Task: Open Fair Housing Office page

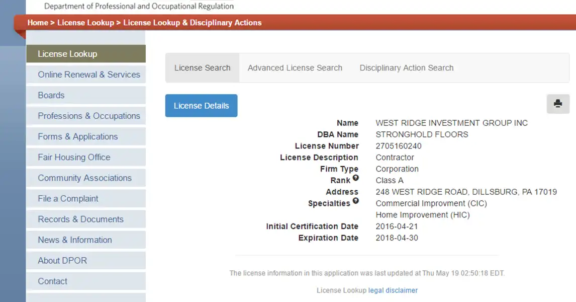Action: click(86, 157)
